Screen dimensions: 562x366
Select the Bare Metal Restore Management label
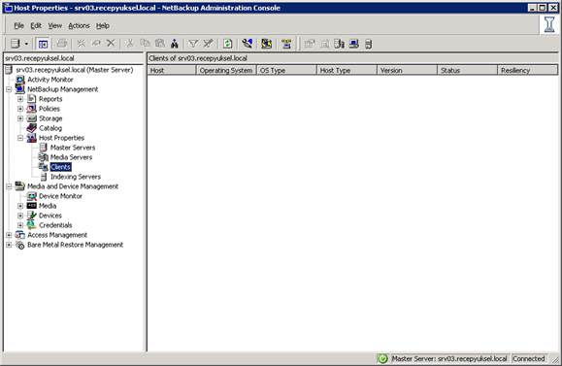point(76,245)
